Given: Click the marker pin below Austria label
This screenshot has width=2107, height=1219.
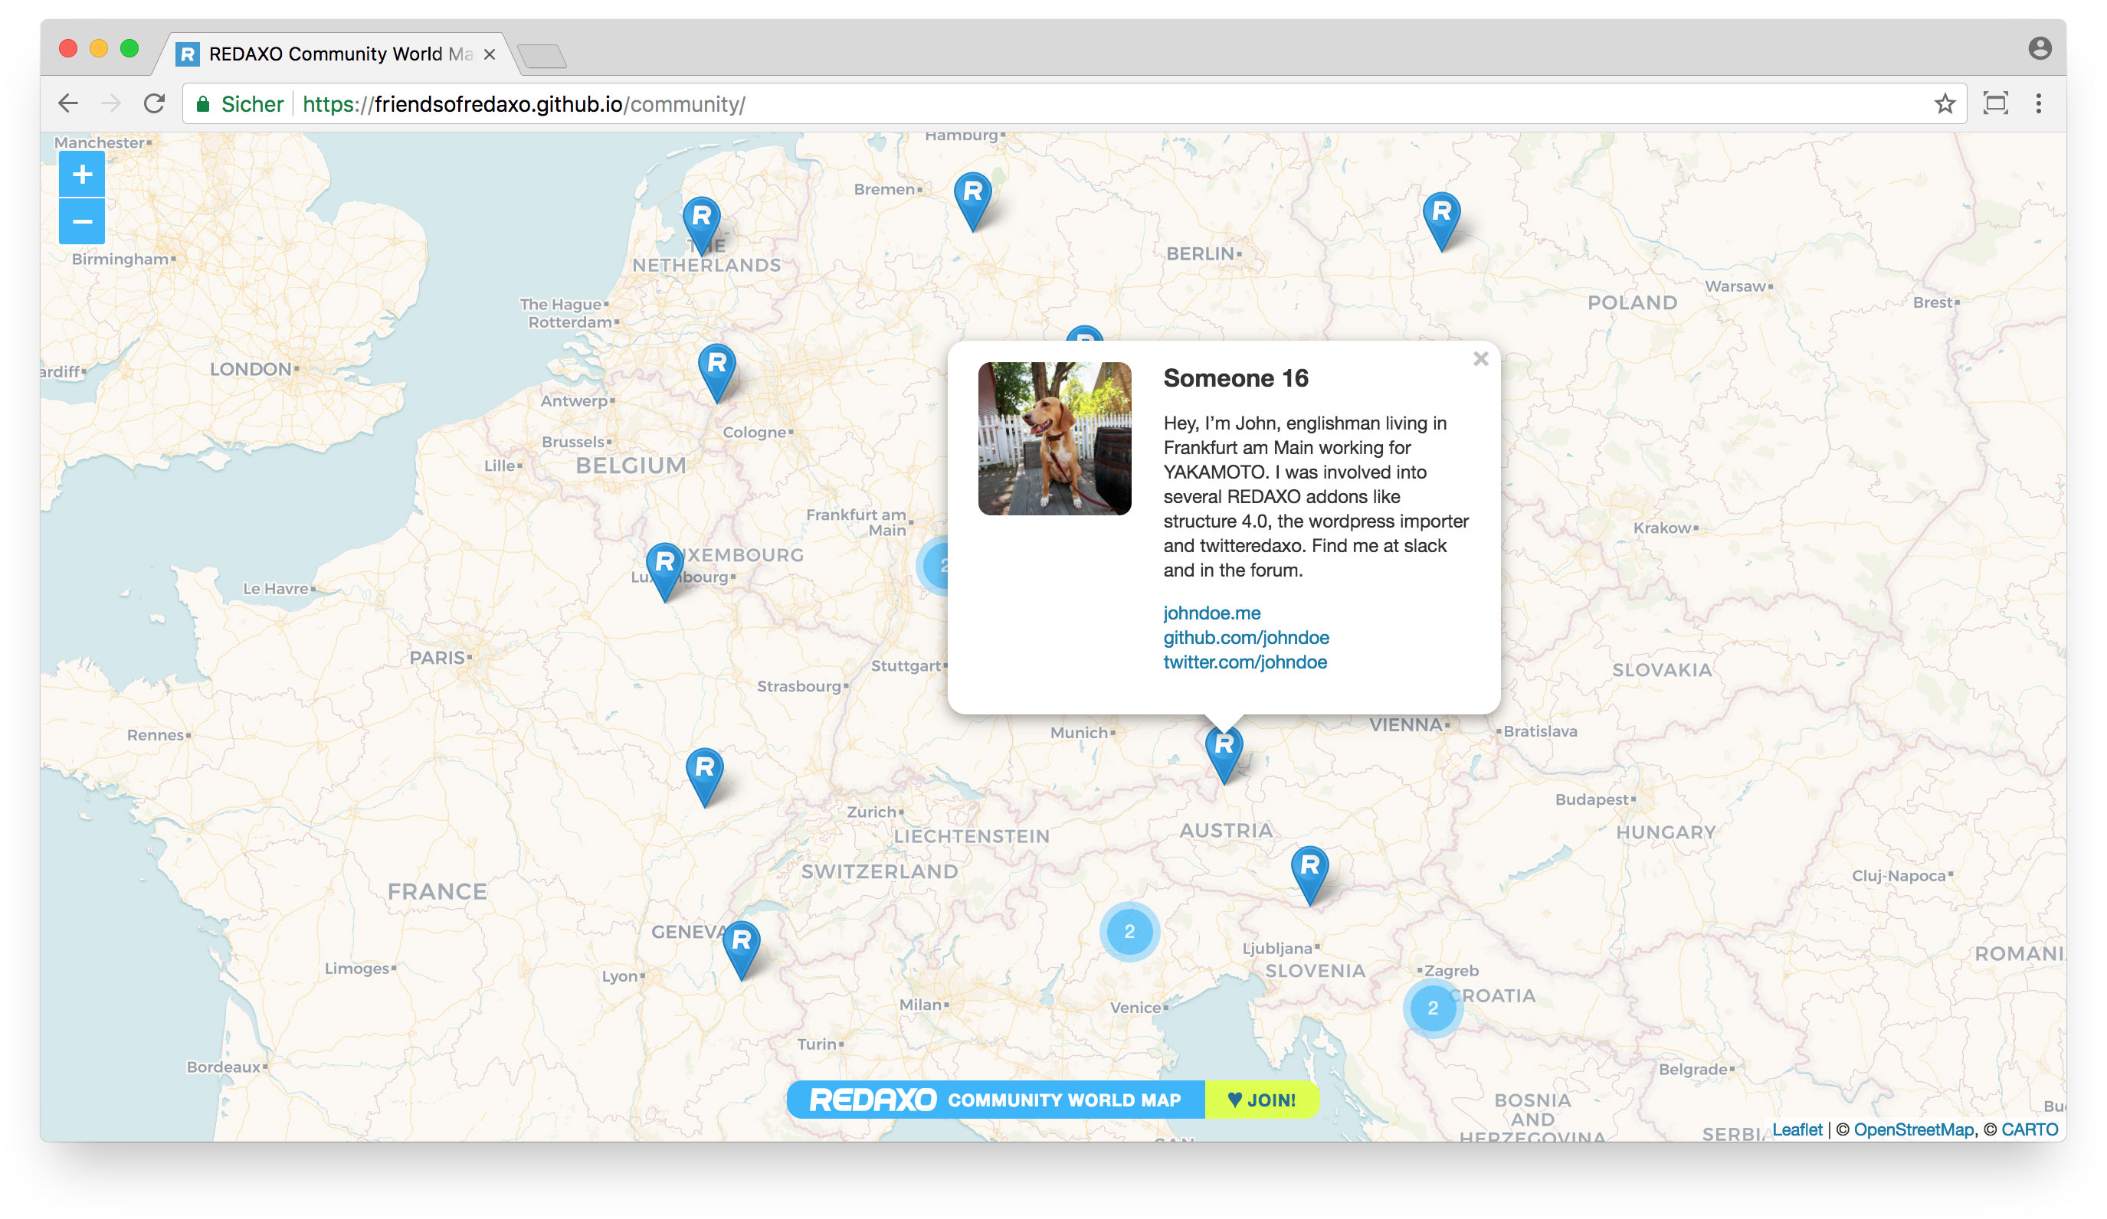Looking at the screenshot, I should coord(1309,871).
